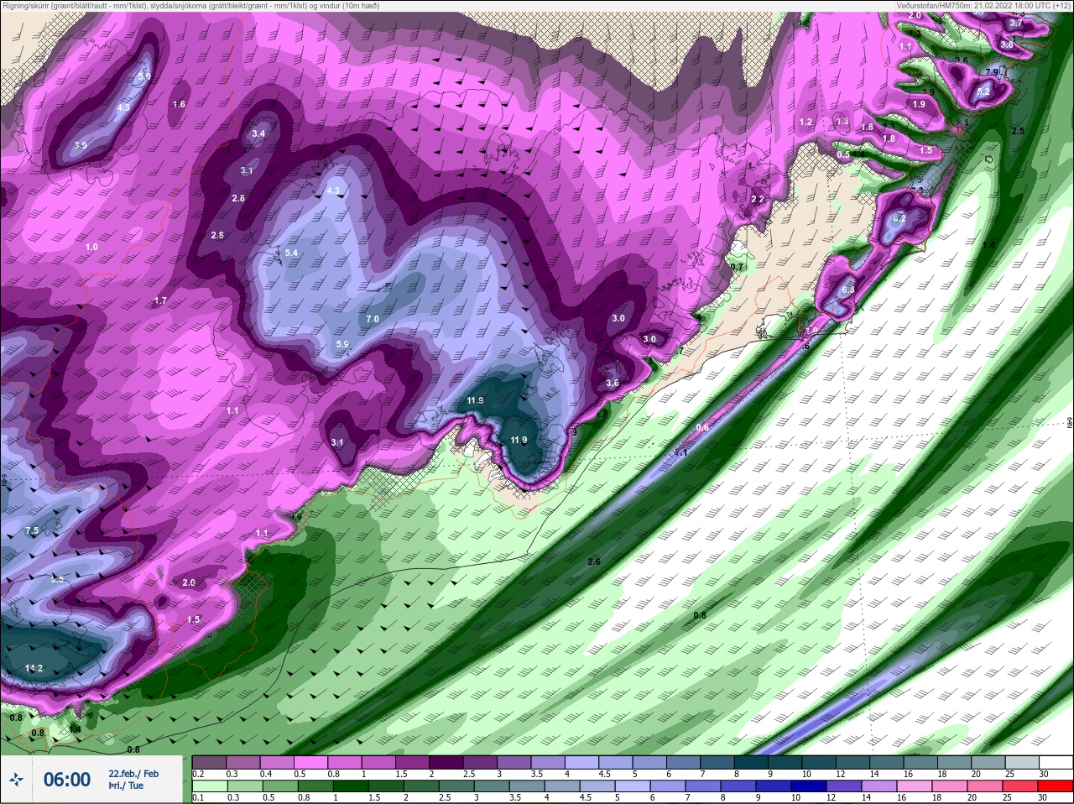Click the 14.2 precipitation value on the map
1074x804 pixels.
pyautogui.click(x=34, y=668)
